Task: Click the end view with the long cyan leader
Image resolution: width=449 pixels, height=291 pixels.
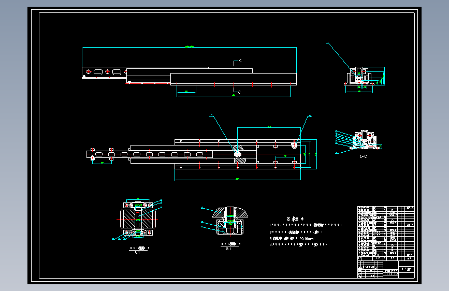Action: (360, 77)
